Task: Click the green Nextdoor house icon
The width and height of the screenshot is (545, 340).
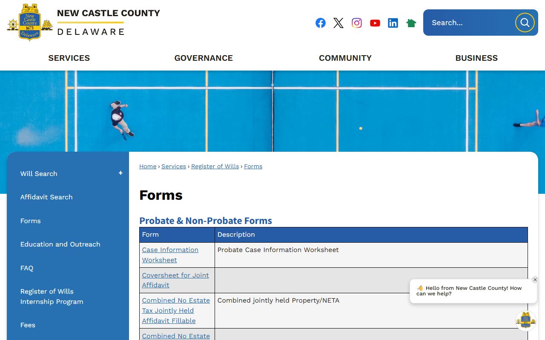Action: click(x=411, y=23)
